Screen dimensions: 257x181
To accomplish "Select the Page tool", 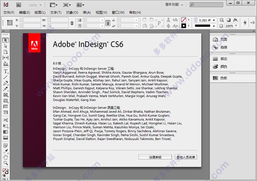I will point(6,52).
